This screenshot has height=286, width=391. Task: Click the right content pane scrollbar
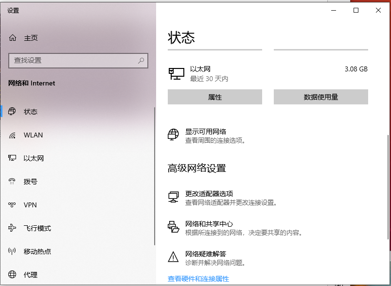click(388, 187)
